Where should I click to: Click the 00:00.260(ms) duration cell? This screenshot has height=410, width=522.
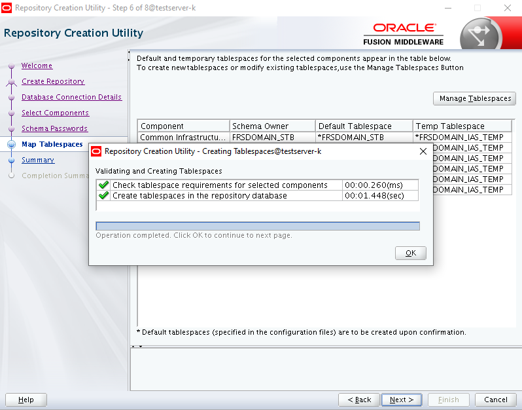(380, 185)
